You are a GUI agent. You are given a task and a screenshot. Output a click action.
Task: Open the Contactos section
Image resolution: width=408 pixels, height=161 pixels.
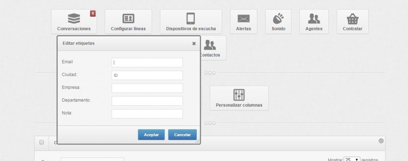[x=213, y=48]
